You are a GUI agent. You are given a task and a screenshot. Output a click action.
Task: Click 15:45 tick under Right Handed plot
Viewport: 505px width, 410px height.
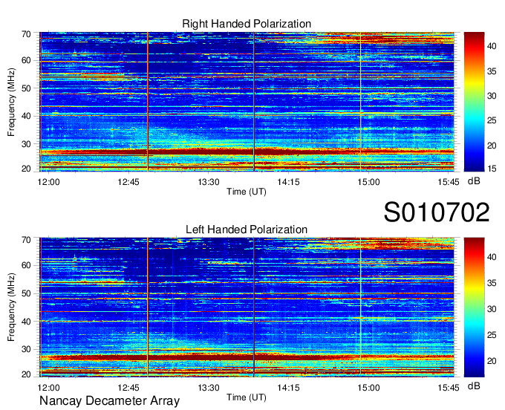[449, 182]
